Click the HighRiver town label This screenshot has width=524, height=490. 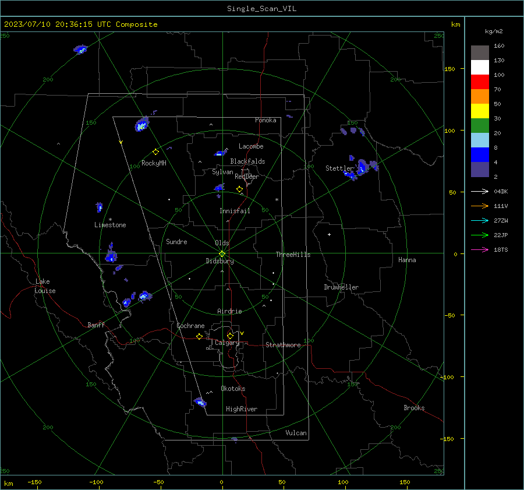click(x=242, y=409)
